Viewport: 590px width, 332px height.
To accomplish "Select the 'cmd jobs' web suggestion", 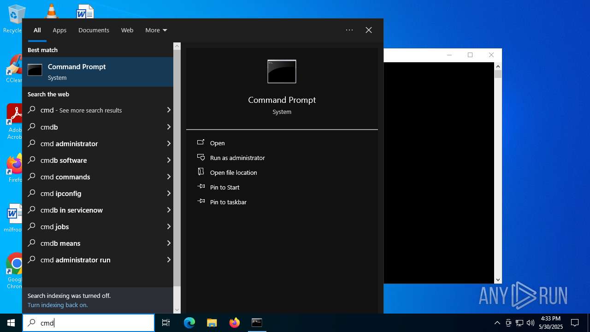I will [x=98, y=226].
